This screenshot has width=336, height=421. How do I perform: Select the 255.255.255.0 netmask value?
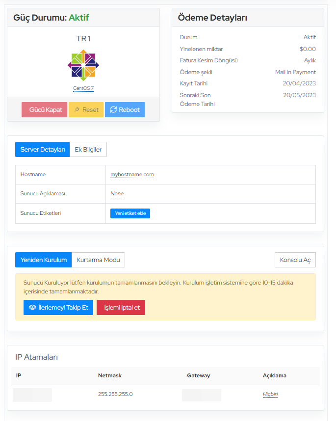pyautogui.click(x=115, y=394)
